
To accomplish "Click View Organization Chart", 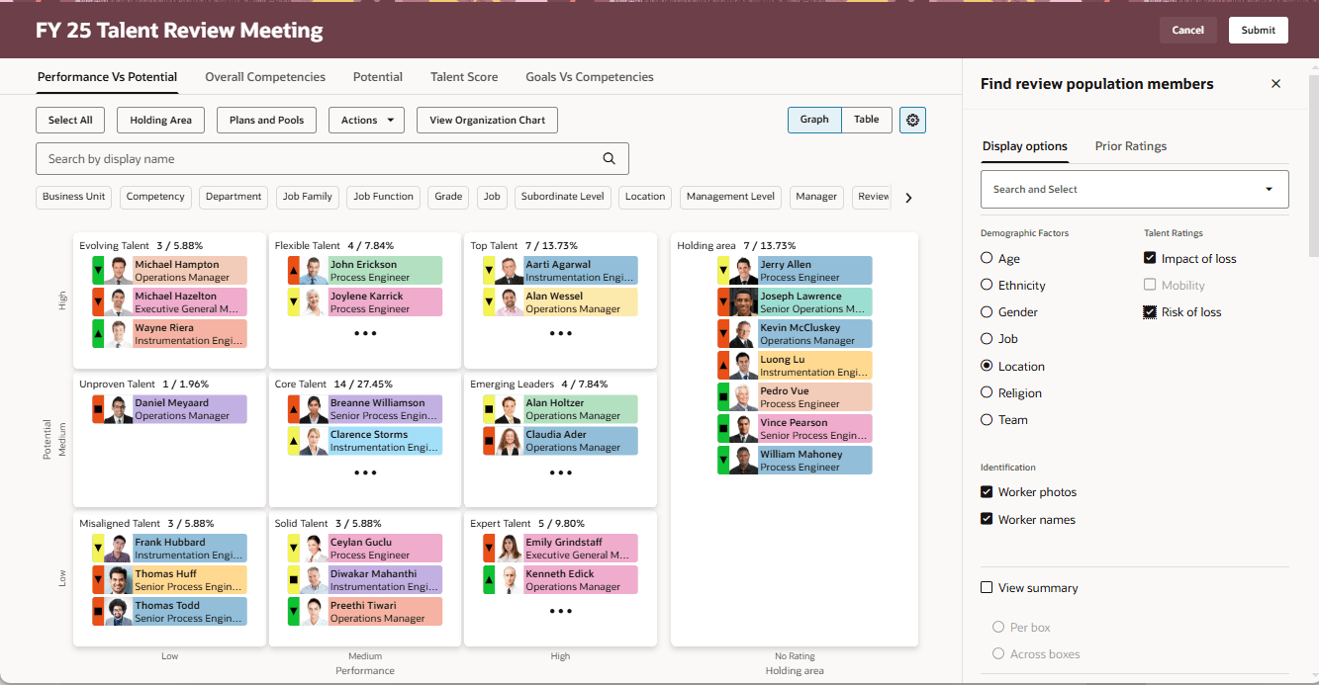I will pyautogui.click(x=487, y=119).
